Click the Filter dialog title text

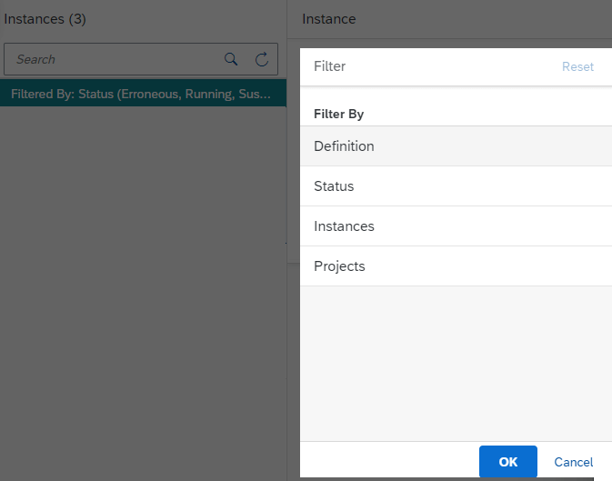[329, 66]
